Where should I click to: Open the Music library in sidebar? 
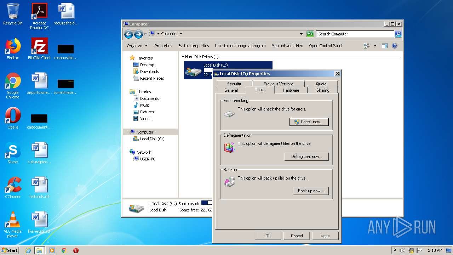142,105
